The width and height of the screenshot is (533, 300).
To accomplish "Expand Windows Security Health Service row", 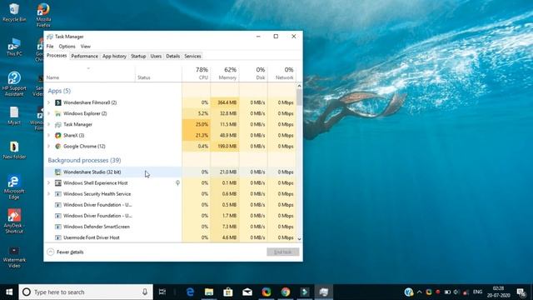I will tap(49, 194).
